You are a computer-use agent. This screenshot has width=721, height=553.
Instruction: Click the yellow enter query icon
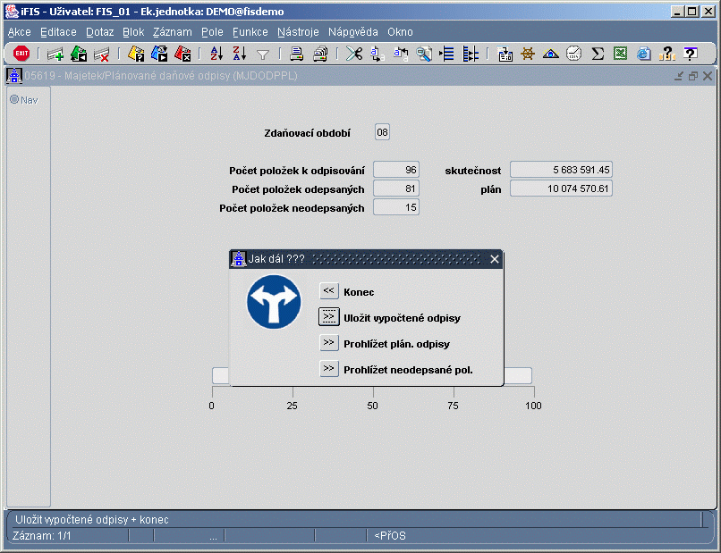coord(136,54)
